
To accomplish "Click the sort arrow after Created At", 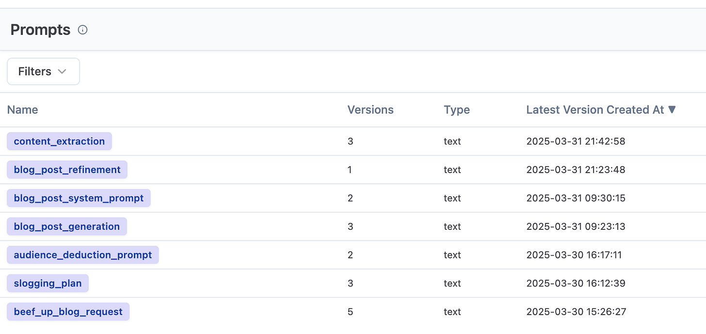I will coord(672,110).
